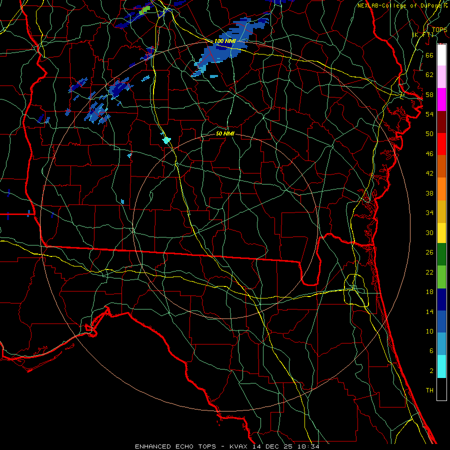Click the legend value 62
Image resolution: width=450 pixels, height=450 pixels.
[x=429, y=75]
